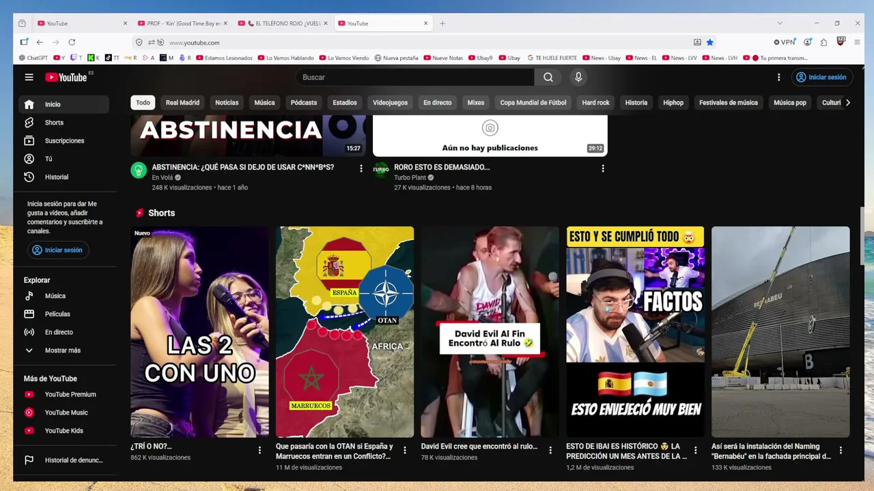Open En directo under Explorar
The width and height of the screenshot is (874, 491).
[x=64, y=332]
